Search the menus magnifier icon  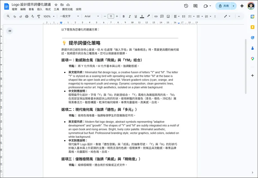(8, 16)
